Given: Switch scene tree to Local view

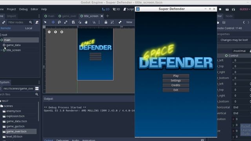Looking at the screenshot, I should click(x=29, y=28).
